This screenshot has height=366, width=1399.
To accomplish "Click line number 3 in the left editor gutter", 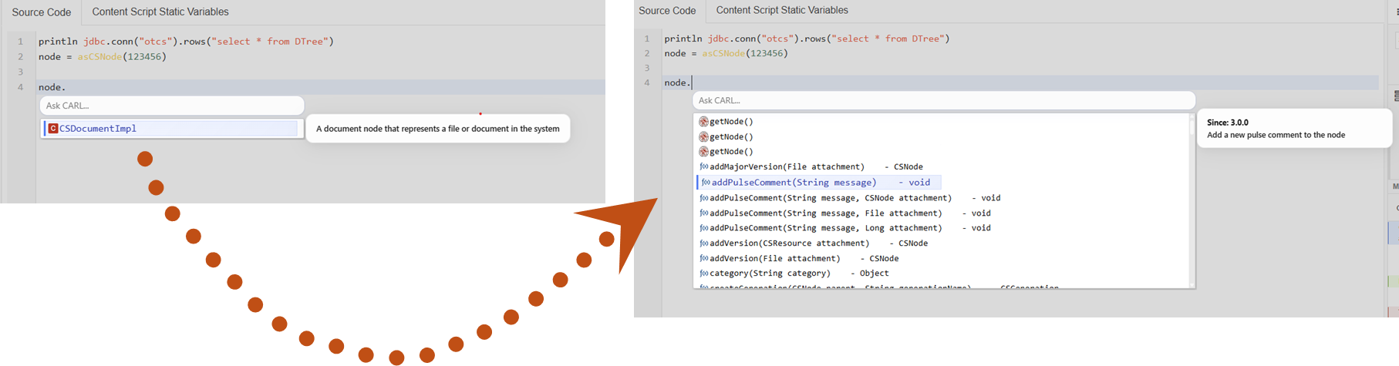I will (21, 72).
